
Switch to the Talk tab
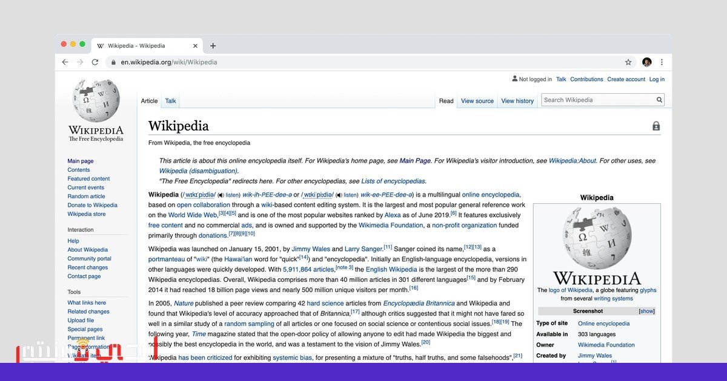click(x=171, y=101)
